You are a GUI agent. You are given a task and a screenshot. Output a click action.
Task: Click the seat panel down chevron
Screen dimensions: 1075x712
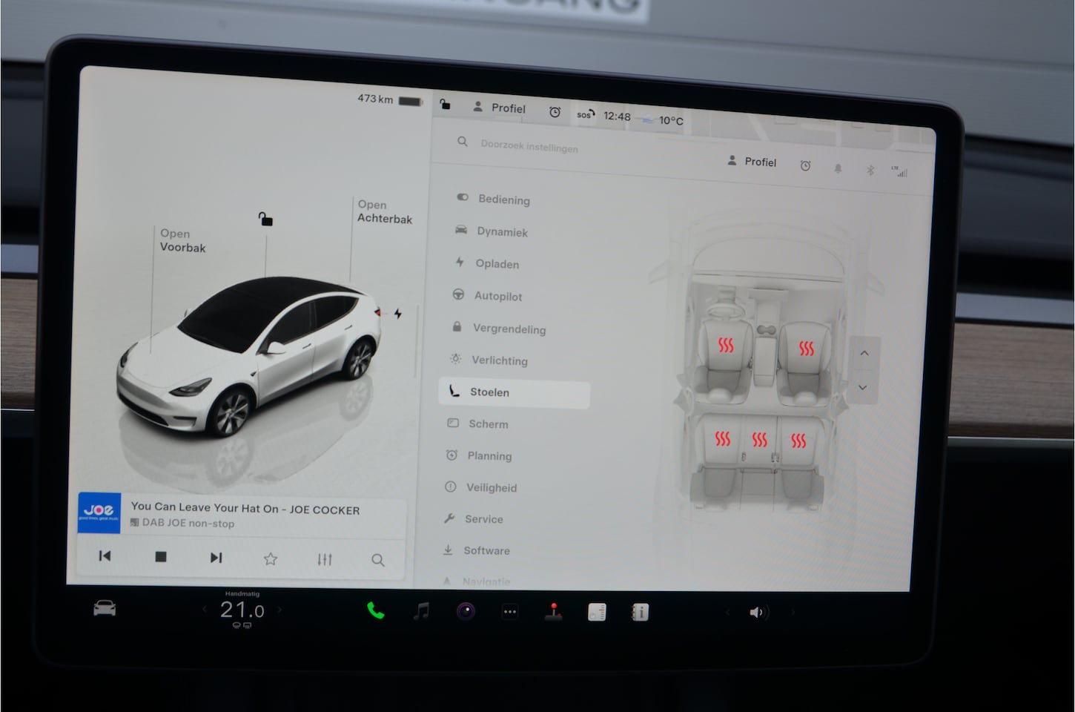862,387
